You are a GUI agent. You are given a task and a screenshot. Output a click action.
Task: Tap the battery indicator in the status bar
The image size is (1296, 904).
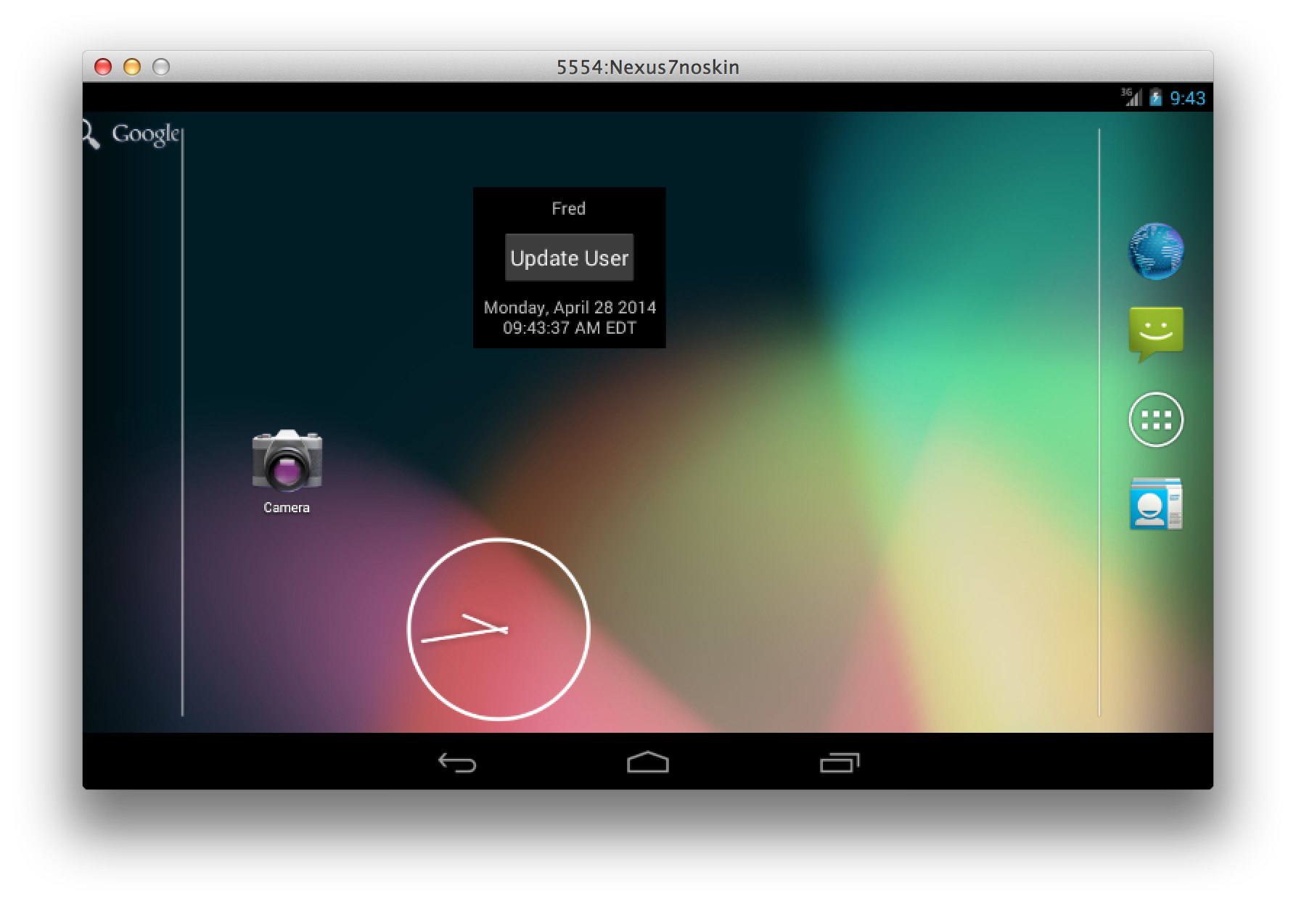1155,98
